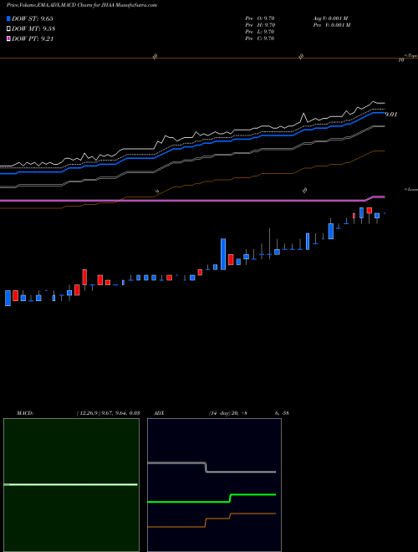Select the 'DOW MT: 9.58' legend label

tap(33, 29)
